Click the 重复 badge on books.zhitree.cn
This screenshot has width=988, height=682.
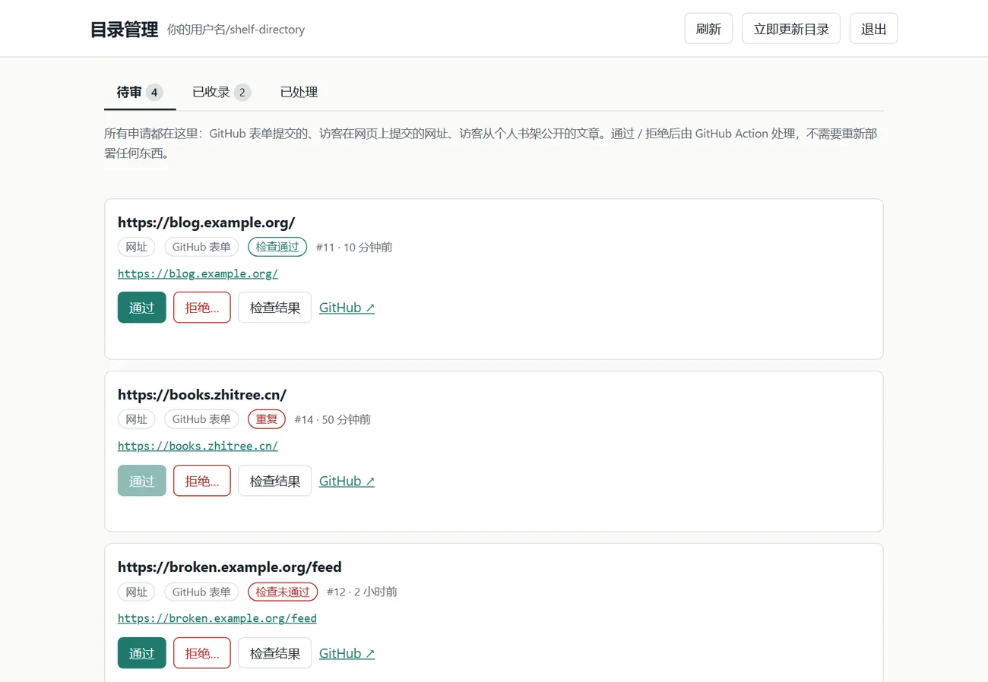point(267,419)
